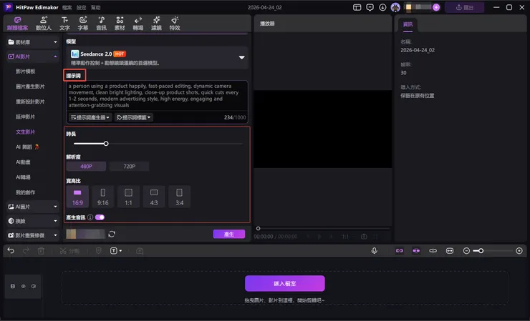Open 我的創作 in the sidebar
The image size is (530, 321).
coord(25,192)
